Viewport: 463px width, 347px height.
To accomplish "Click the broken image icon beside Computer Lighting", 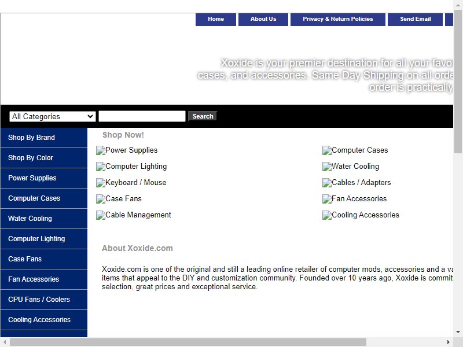I will pyautogui.click(x=100, y=167).
